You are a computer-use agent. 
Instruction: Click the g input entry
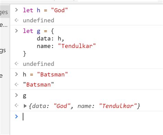pyautogui.click(x=25, y=96)
